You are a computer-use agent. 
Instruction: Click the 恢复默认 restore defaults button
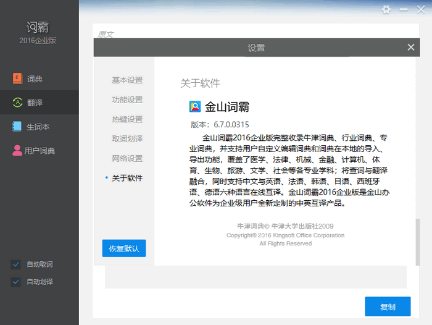pos(124,248)
